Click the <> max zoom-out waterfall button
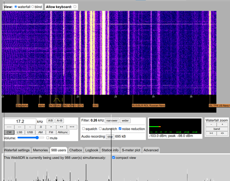The image size is (230, 181). click(222, 133)
